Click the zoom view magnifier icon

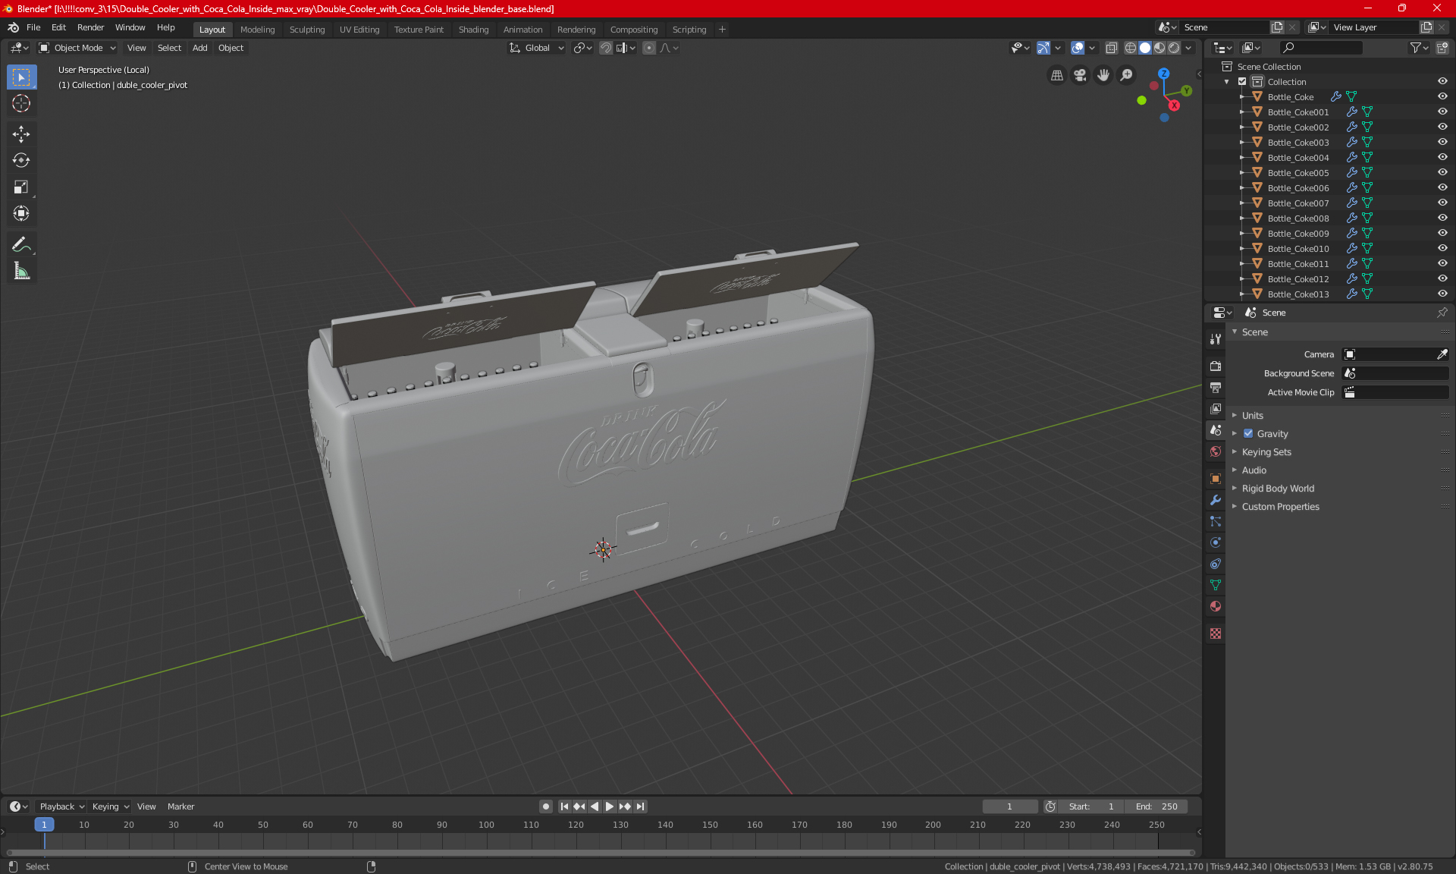pos(1127,75)
